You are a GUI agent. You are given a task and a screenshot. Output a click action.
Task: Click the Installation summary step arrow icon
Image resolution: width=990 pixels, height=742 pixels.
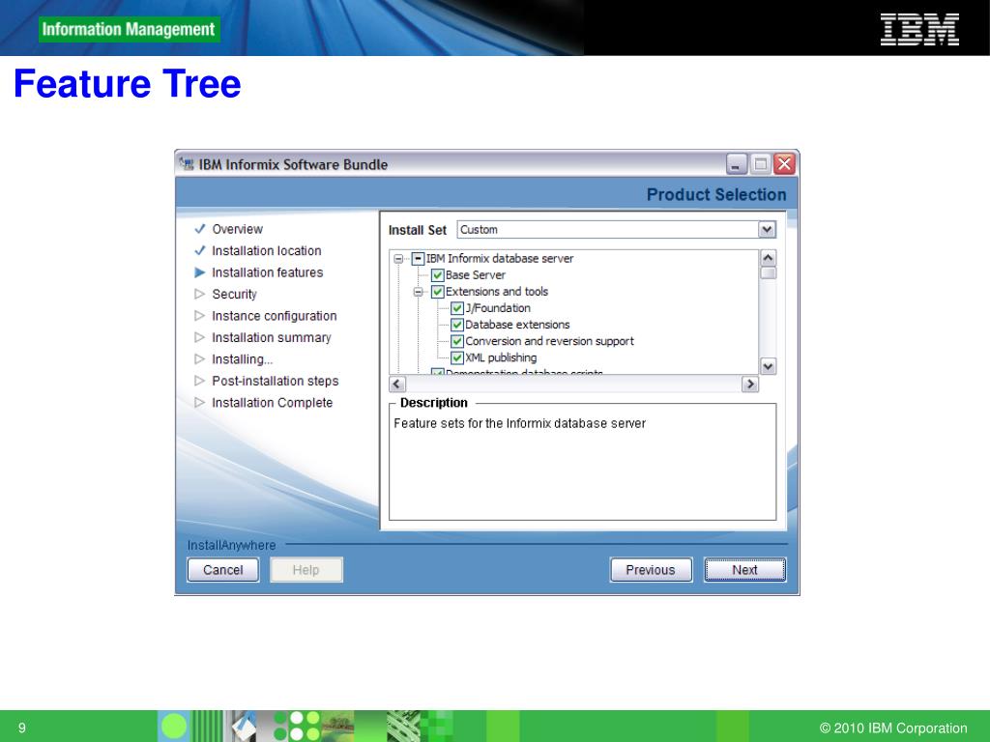(199, 337)
